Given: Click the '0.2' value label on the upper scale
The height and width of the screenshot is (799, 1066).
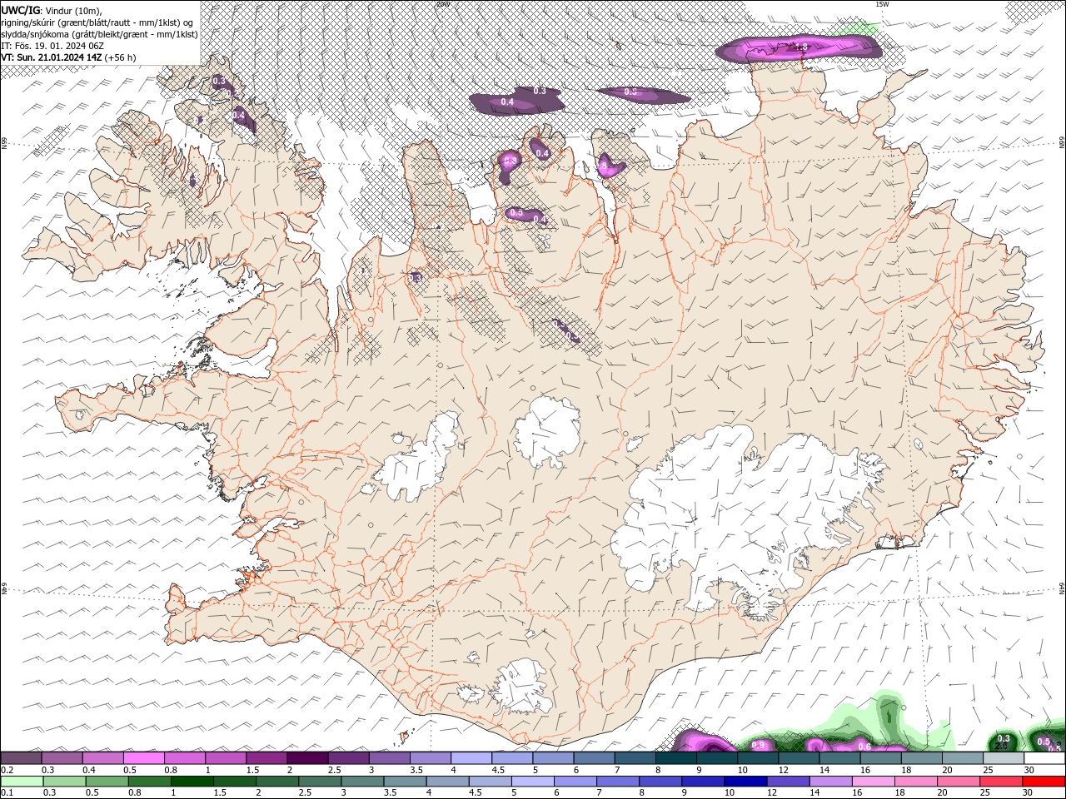Looking at the screenshot, I should 7,770.
